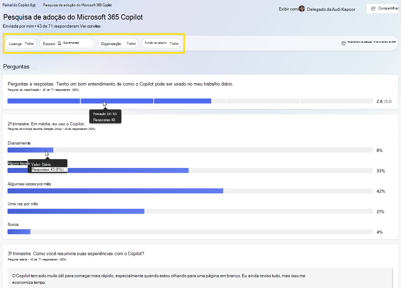This screenshot has width=401, height=288.
Task: Click the Audi Kapoor profile avatar
Action: click(x=302, y=9)
